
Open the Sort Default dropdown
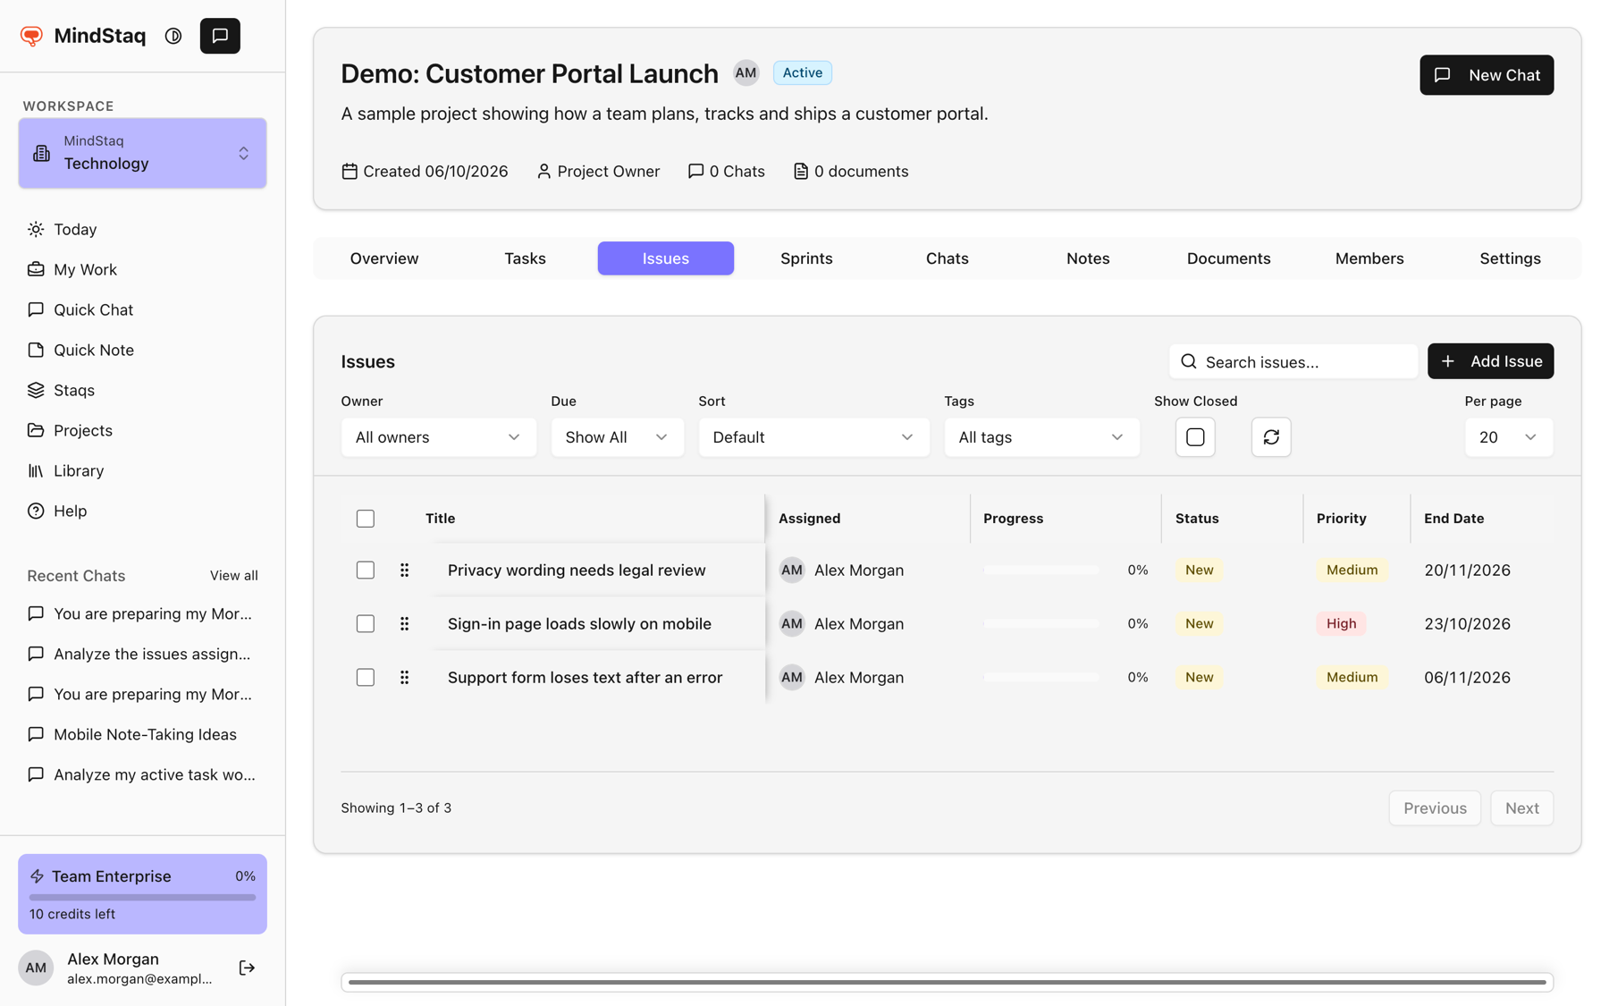(x=813, y=437)
